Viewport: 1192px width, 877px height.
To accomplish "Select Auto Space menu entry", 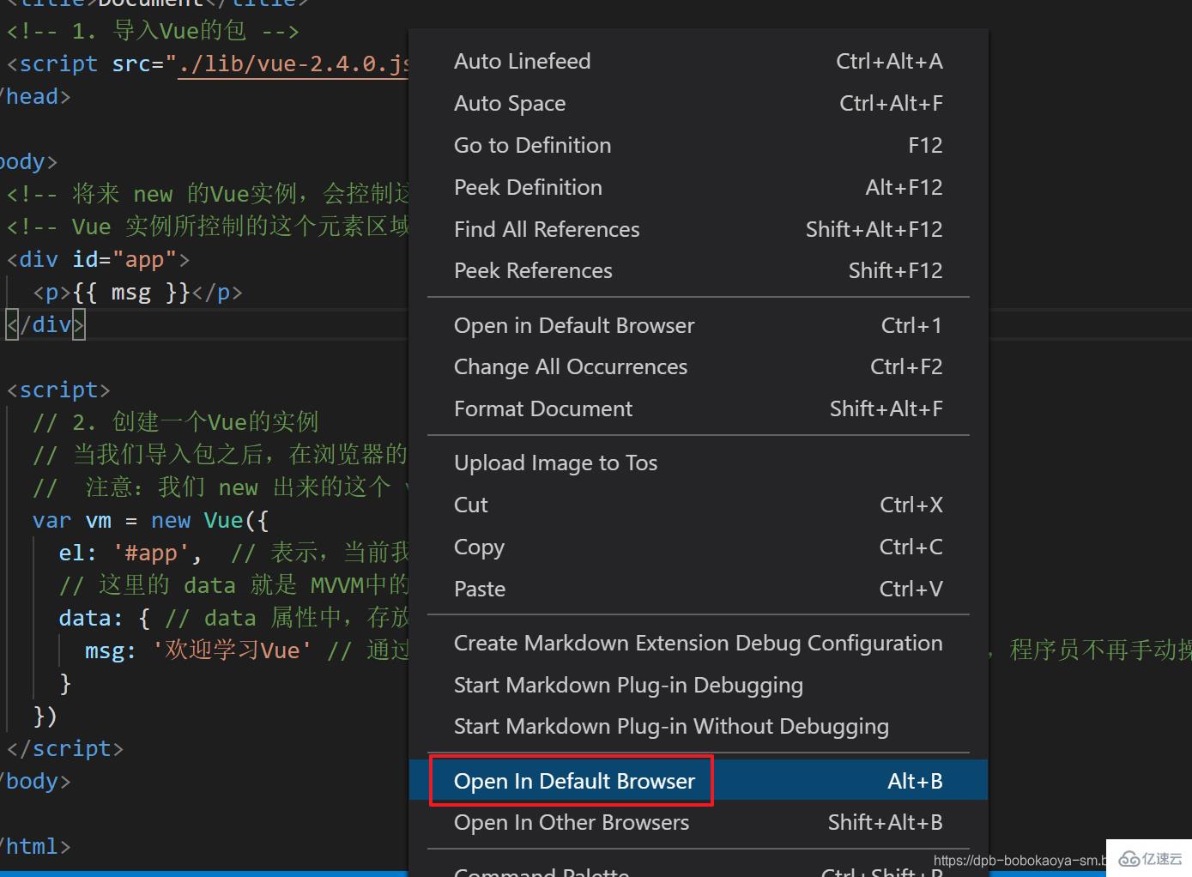I will click(x=699, y=103).
